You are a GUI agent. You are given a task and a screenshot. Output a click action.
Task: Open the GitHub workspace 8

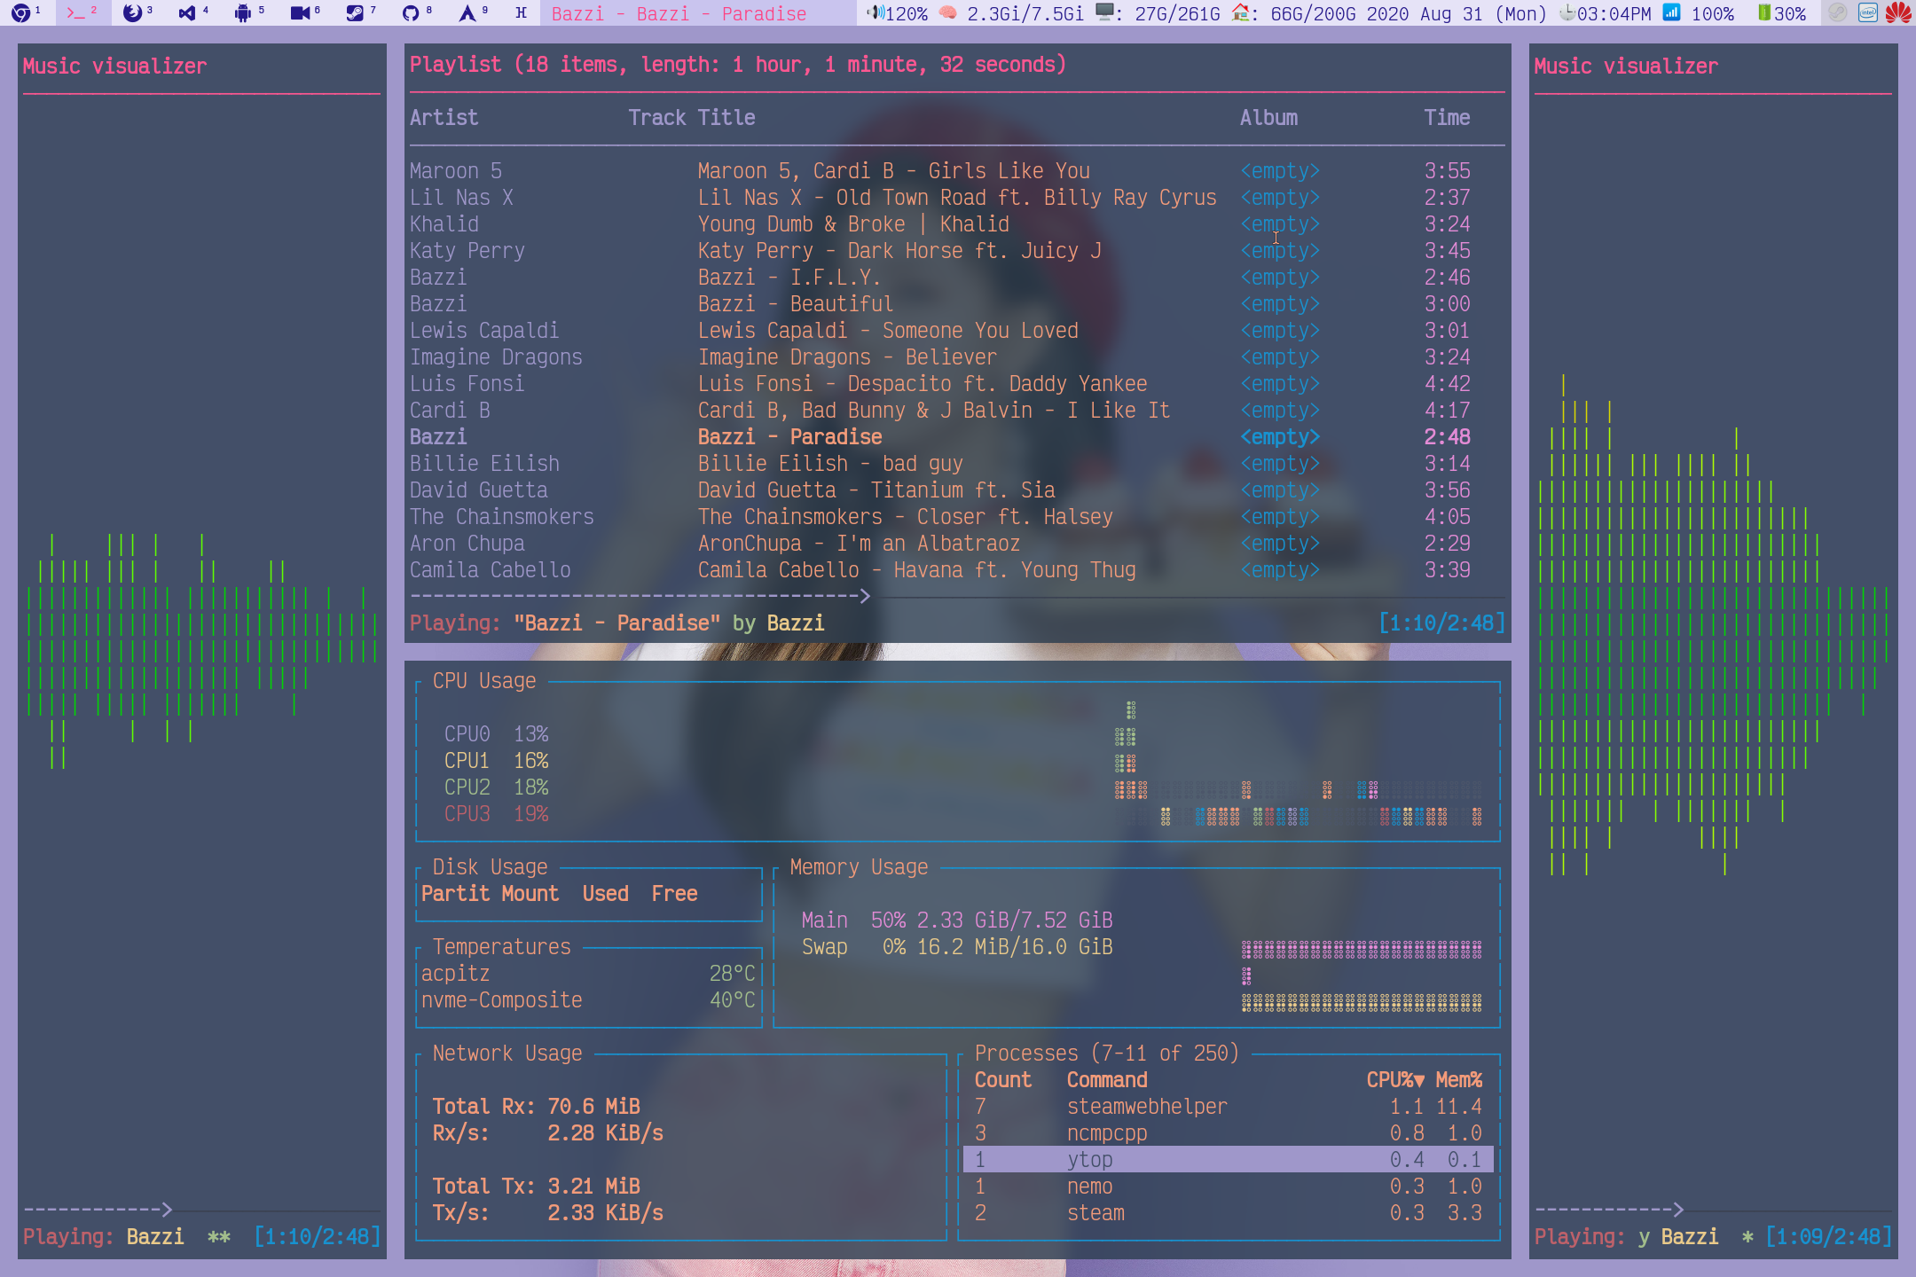pyautogui.click(x=417, y=12)
